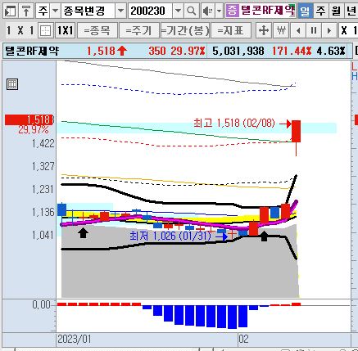This screenshot has width=358, height=351.
Task: Select the 월 monthly period tab
Action: 337,11
